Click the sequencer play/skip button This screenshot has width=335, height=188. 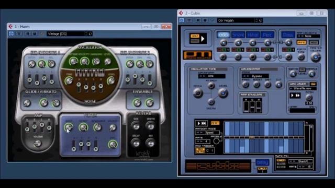201,123
